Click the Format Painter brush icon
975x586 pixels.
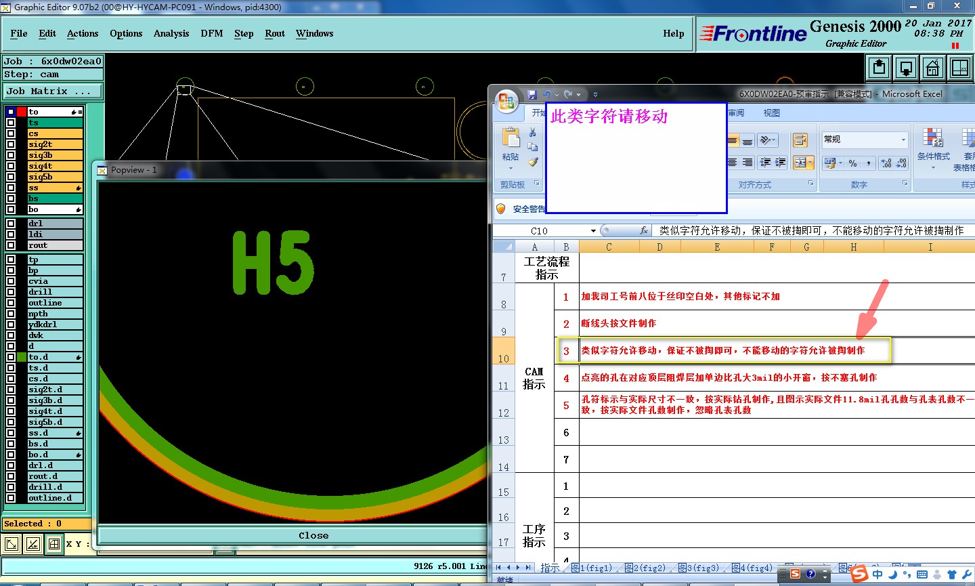pyautogui.click(x=533, y=162)
